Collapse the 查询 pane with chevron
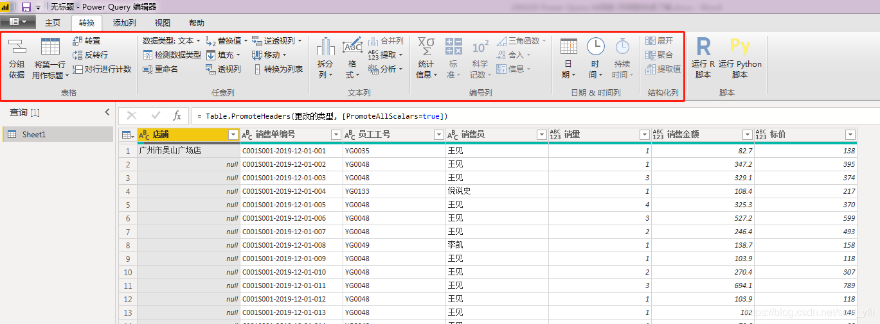The width and height of the screenshot is (880, 324). click(x=107, y=112)
